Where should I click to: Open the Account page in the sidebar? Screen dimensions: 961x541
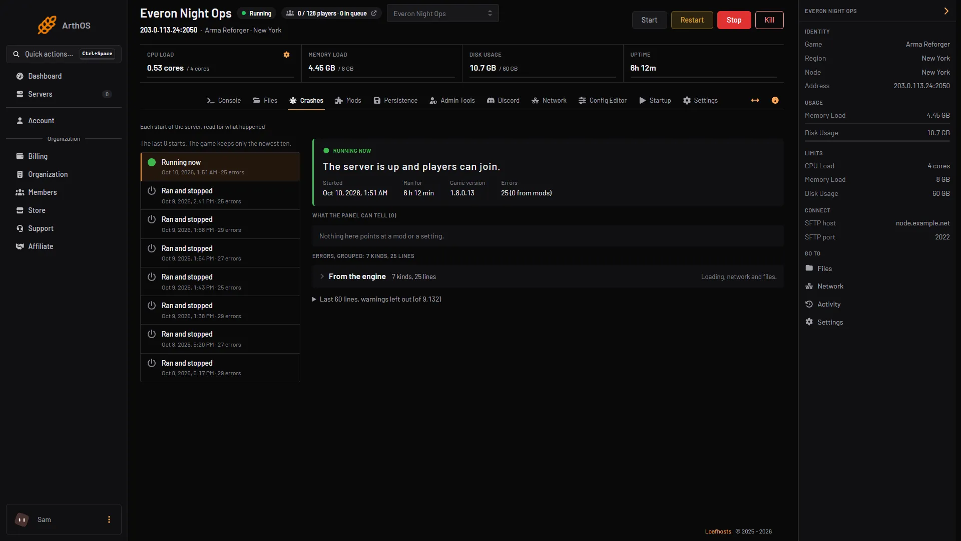click(x=64, y=121)
